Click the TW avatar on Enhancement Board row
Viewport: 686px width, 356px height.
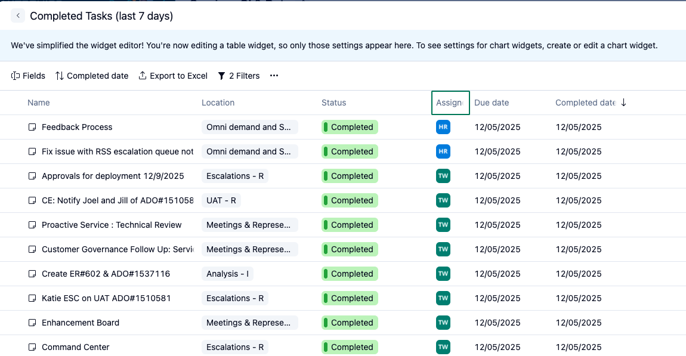click(443, 323)
